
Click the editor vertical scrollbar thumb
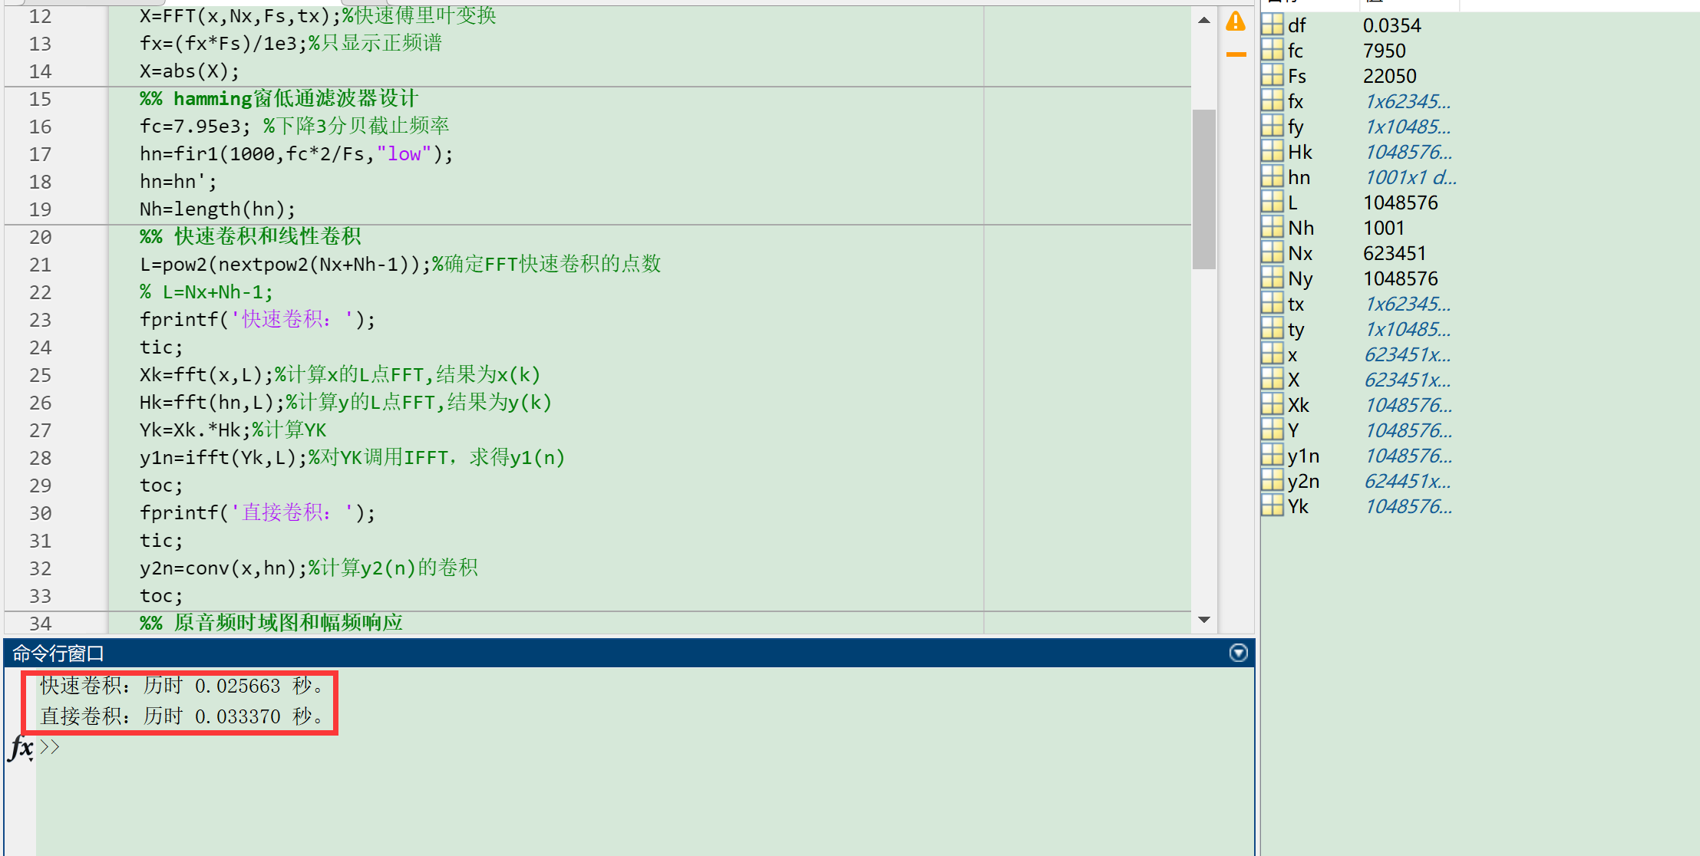point(1203,189)
